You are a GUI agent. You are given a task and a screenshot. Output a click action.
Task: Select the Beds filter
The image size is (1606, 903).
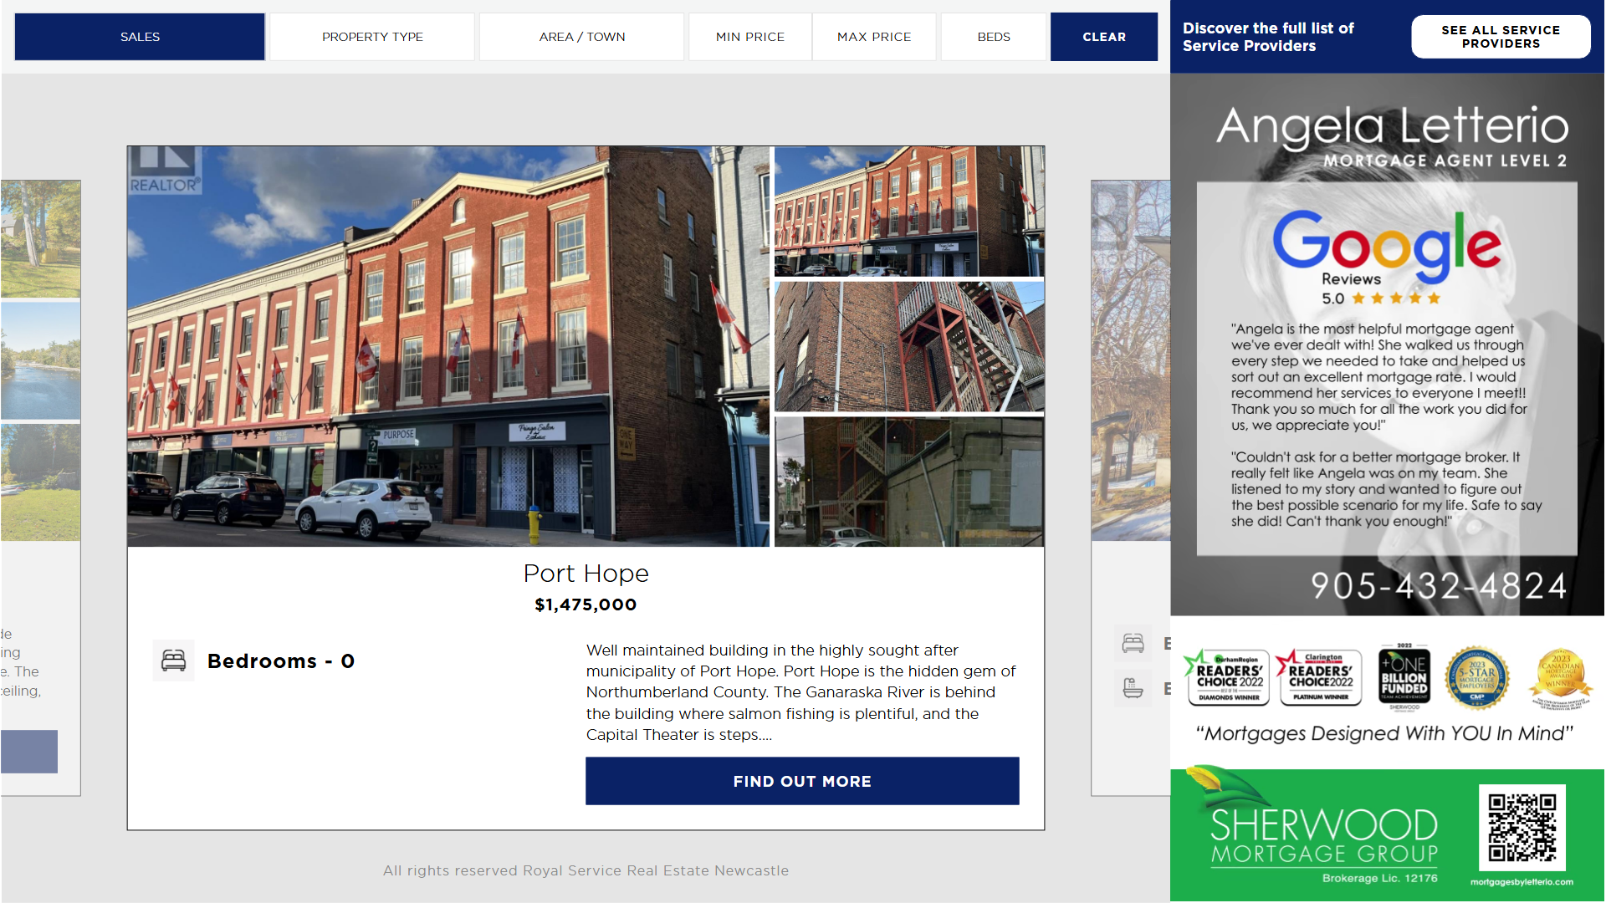993,37
